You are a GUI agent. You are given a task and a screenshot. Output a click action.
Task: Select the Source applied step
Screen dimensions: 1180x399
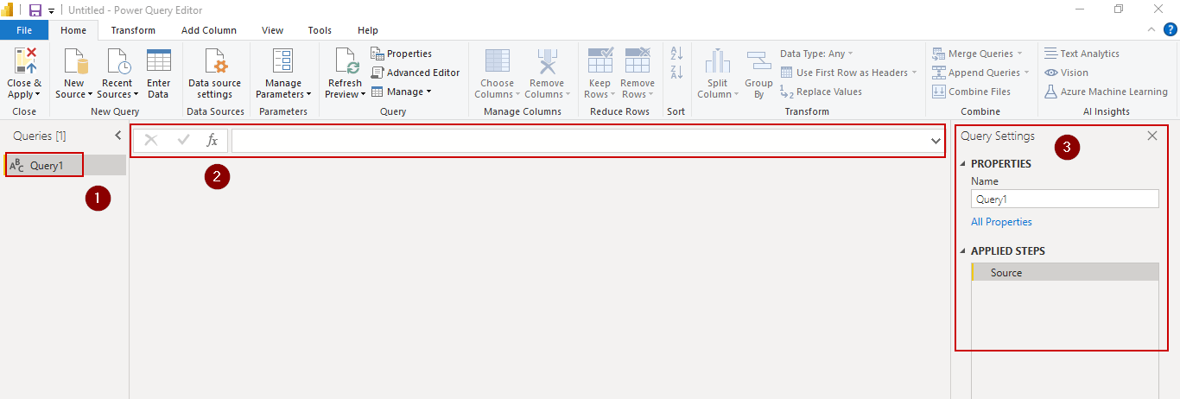pyautogui.click(x=1065, y=272)
